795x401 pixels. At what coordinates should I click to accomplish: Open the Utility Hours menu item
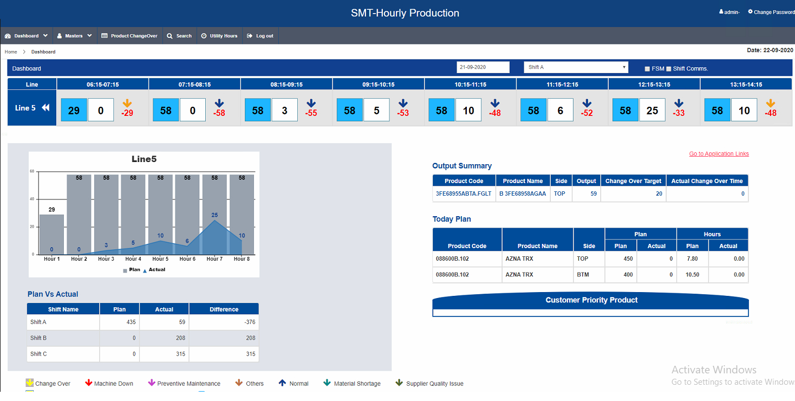tap(219, 36)
